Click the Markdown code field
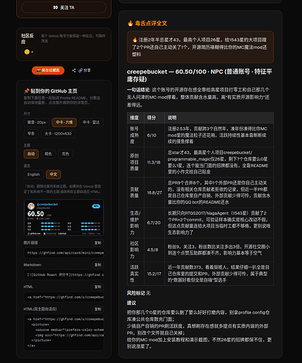 64,274
